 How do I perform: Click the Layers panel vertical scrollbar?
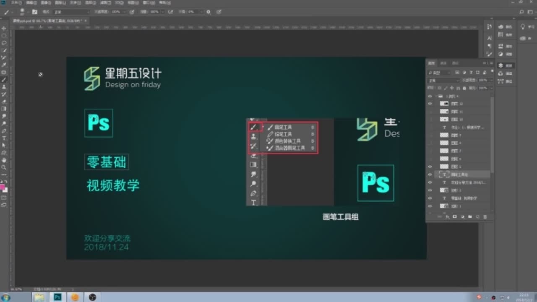click(492, 134)
